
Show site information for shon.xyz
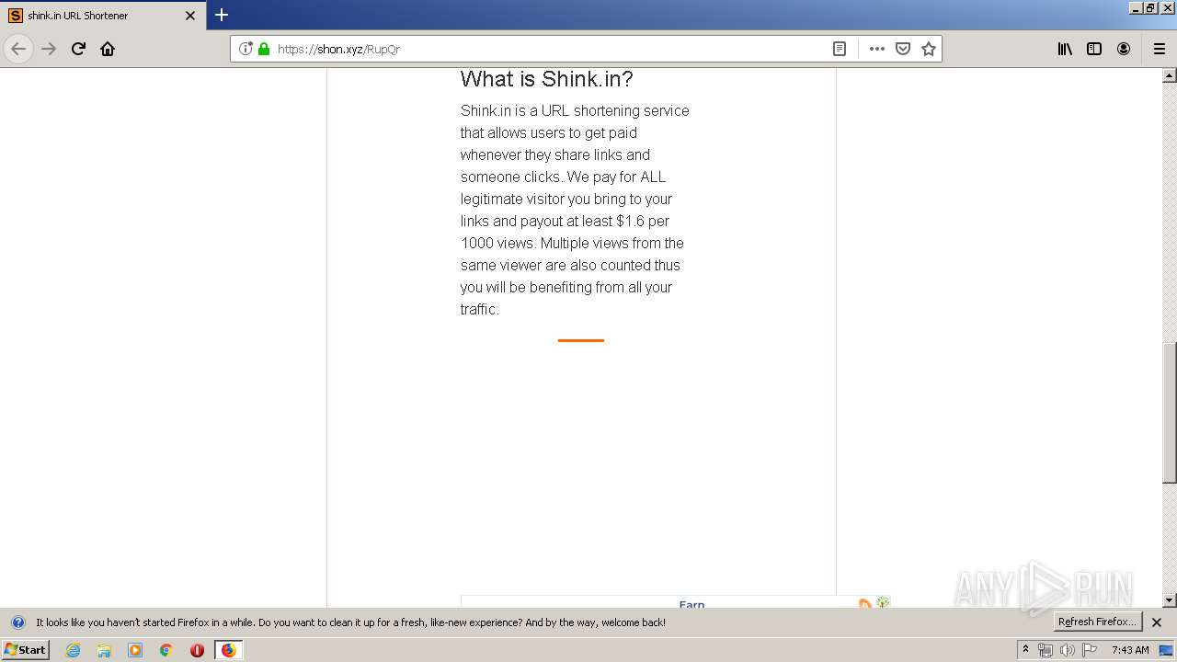pyautogui.click(x=246, y=49)
